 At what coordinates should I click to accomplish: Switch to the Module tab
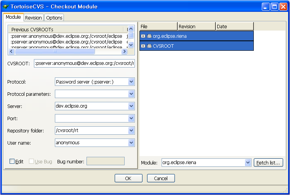13,17
